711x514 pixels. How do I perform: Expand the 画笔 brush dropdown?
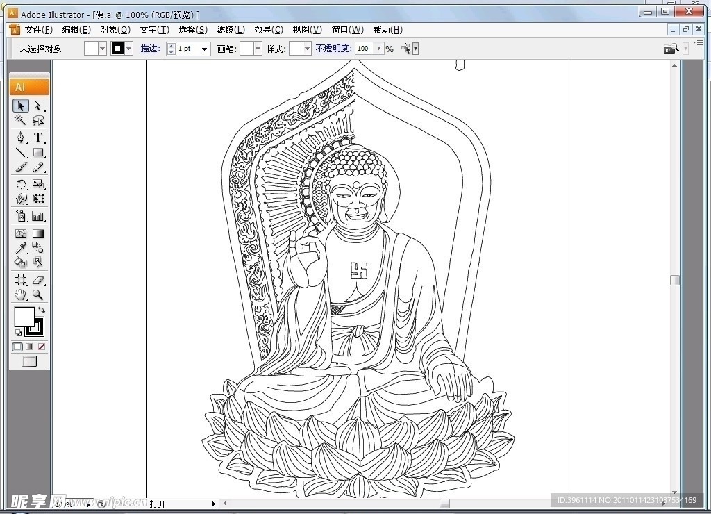pyautogui.click(x=258, y=49)
